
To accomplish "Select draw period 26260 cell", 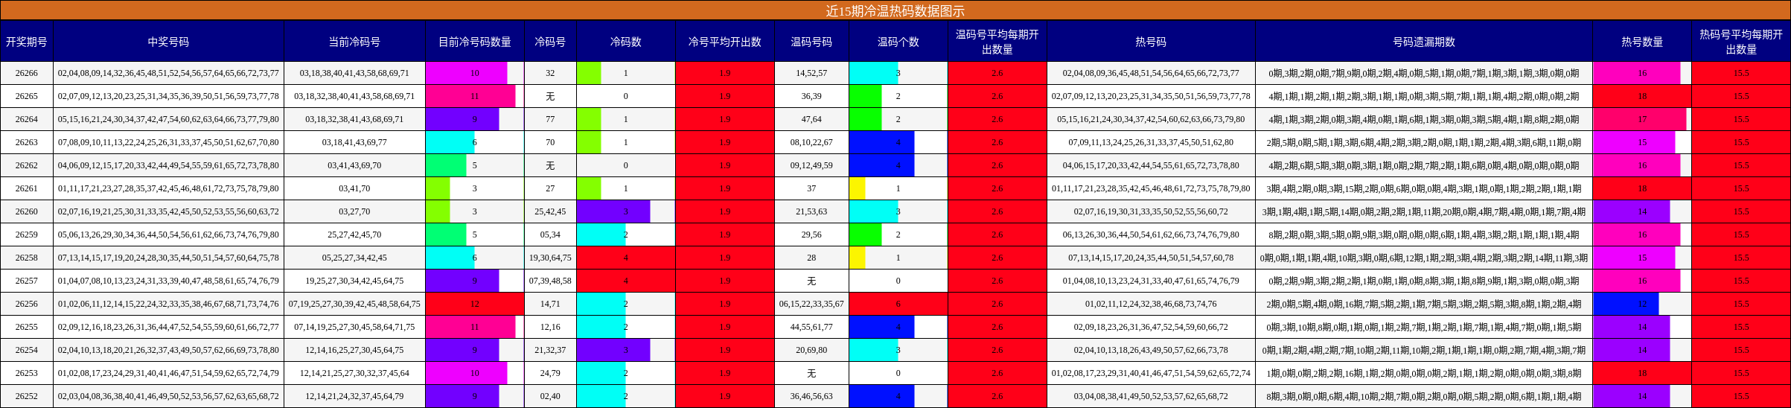I will coord(27,211).
